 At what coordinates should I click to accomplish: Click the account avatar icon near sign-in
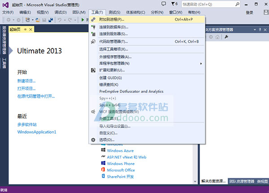pos(266,12)
